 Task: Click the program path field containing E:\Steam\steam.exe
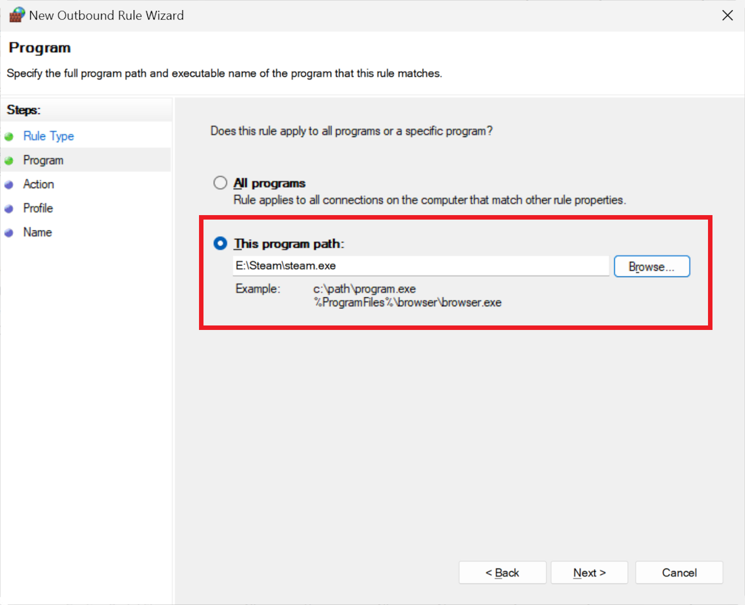pos(420,266)
